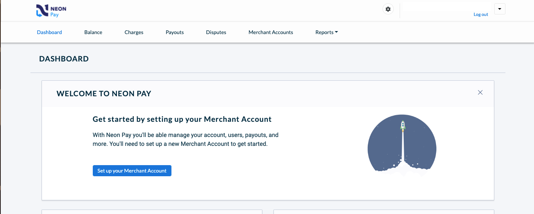Click 'Get started by setting up your Merchant Account' text

(x=182, y=119)
